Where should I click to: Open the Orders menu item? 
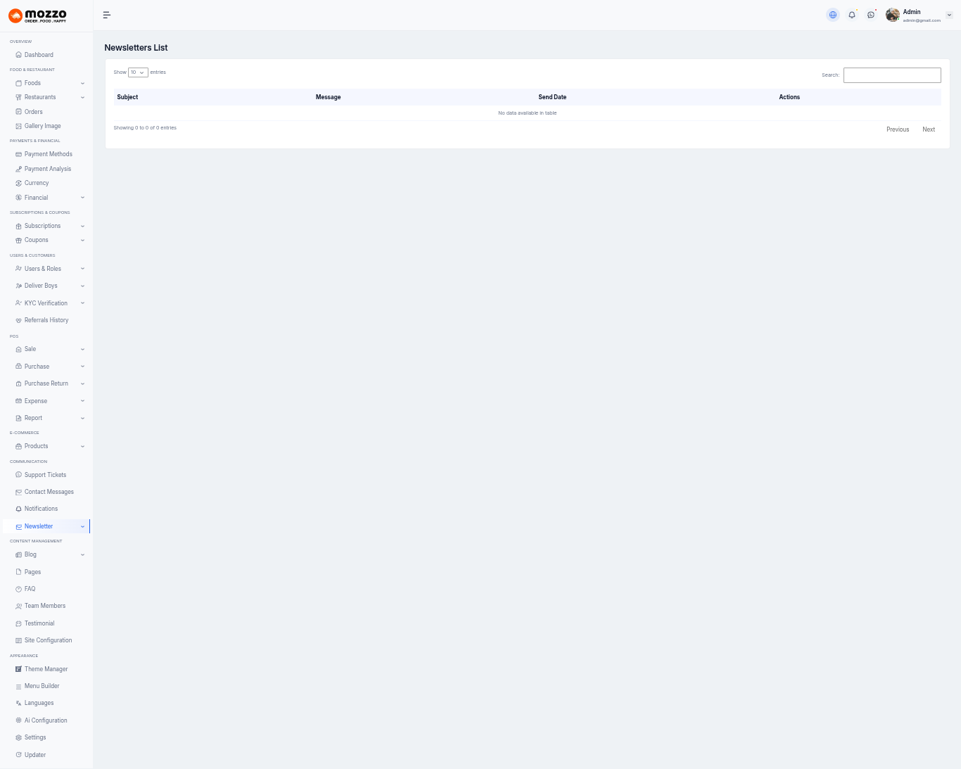click(33, 112)
